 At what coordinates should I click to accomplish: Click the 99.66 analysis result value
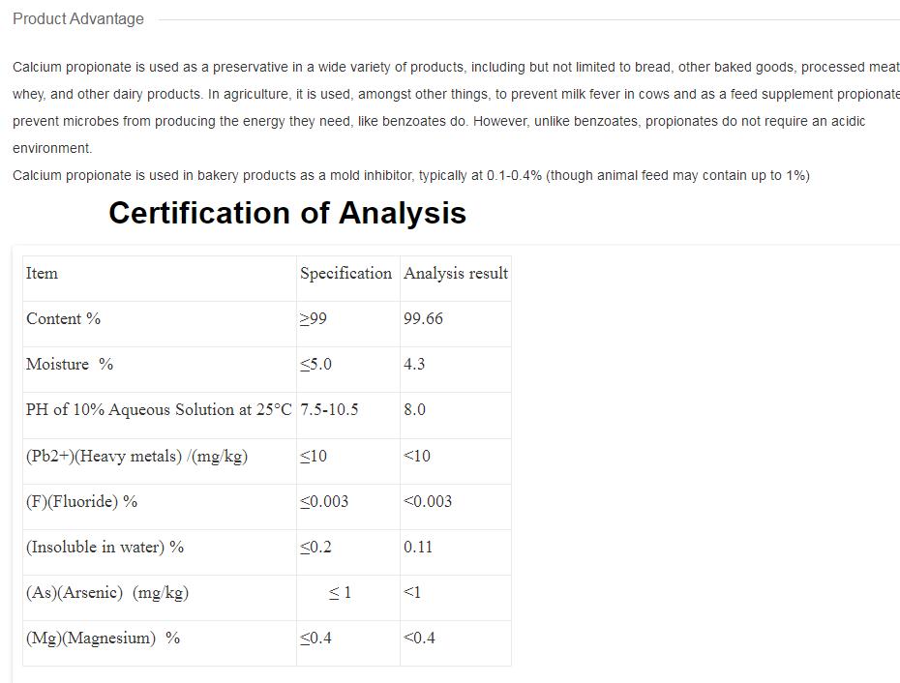click(424, 319)
